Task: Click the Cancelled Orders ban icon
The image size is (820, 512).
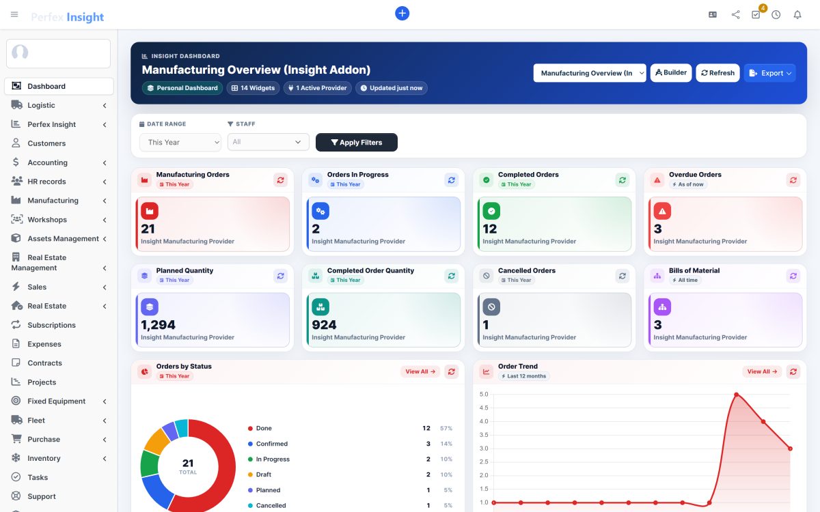Action: tap(491, 307)
